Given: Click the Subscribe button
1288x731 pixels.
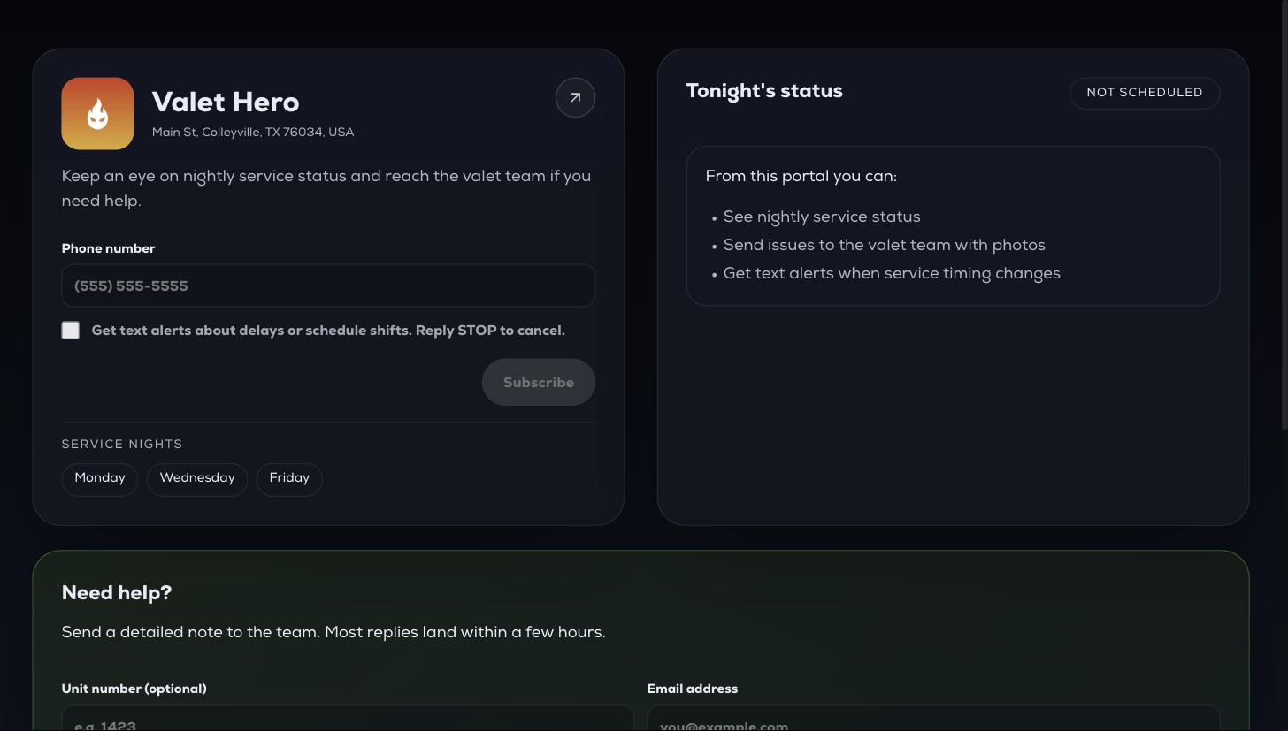Looking at the screenshot, I should [x=539, y=382].
